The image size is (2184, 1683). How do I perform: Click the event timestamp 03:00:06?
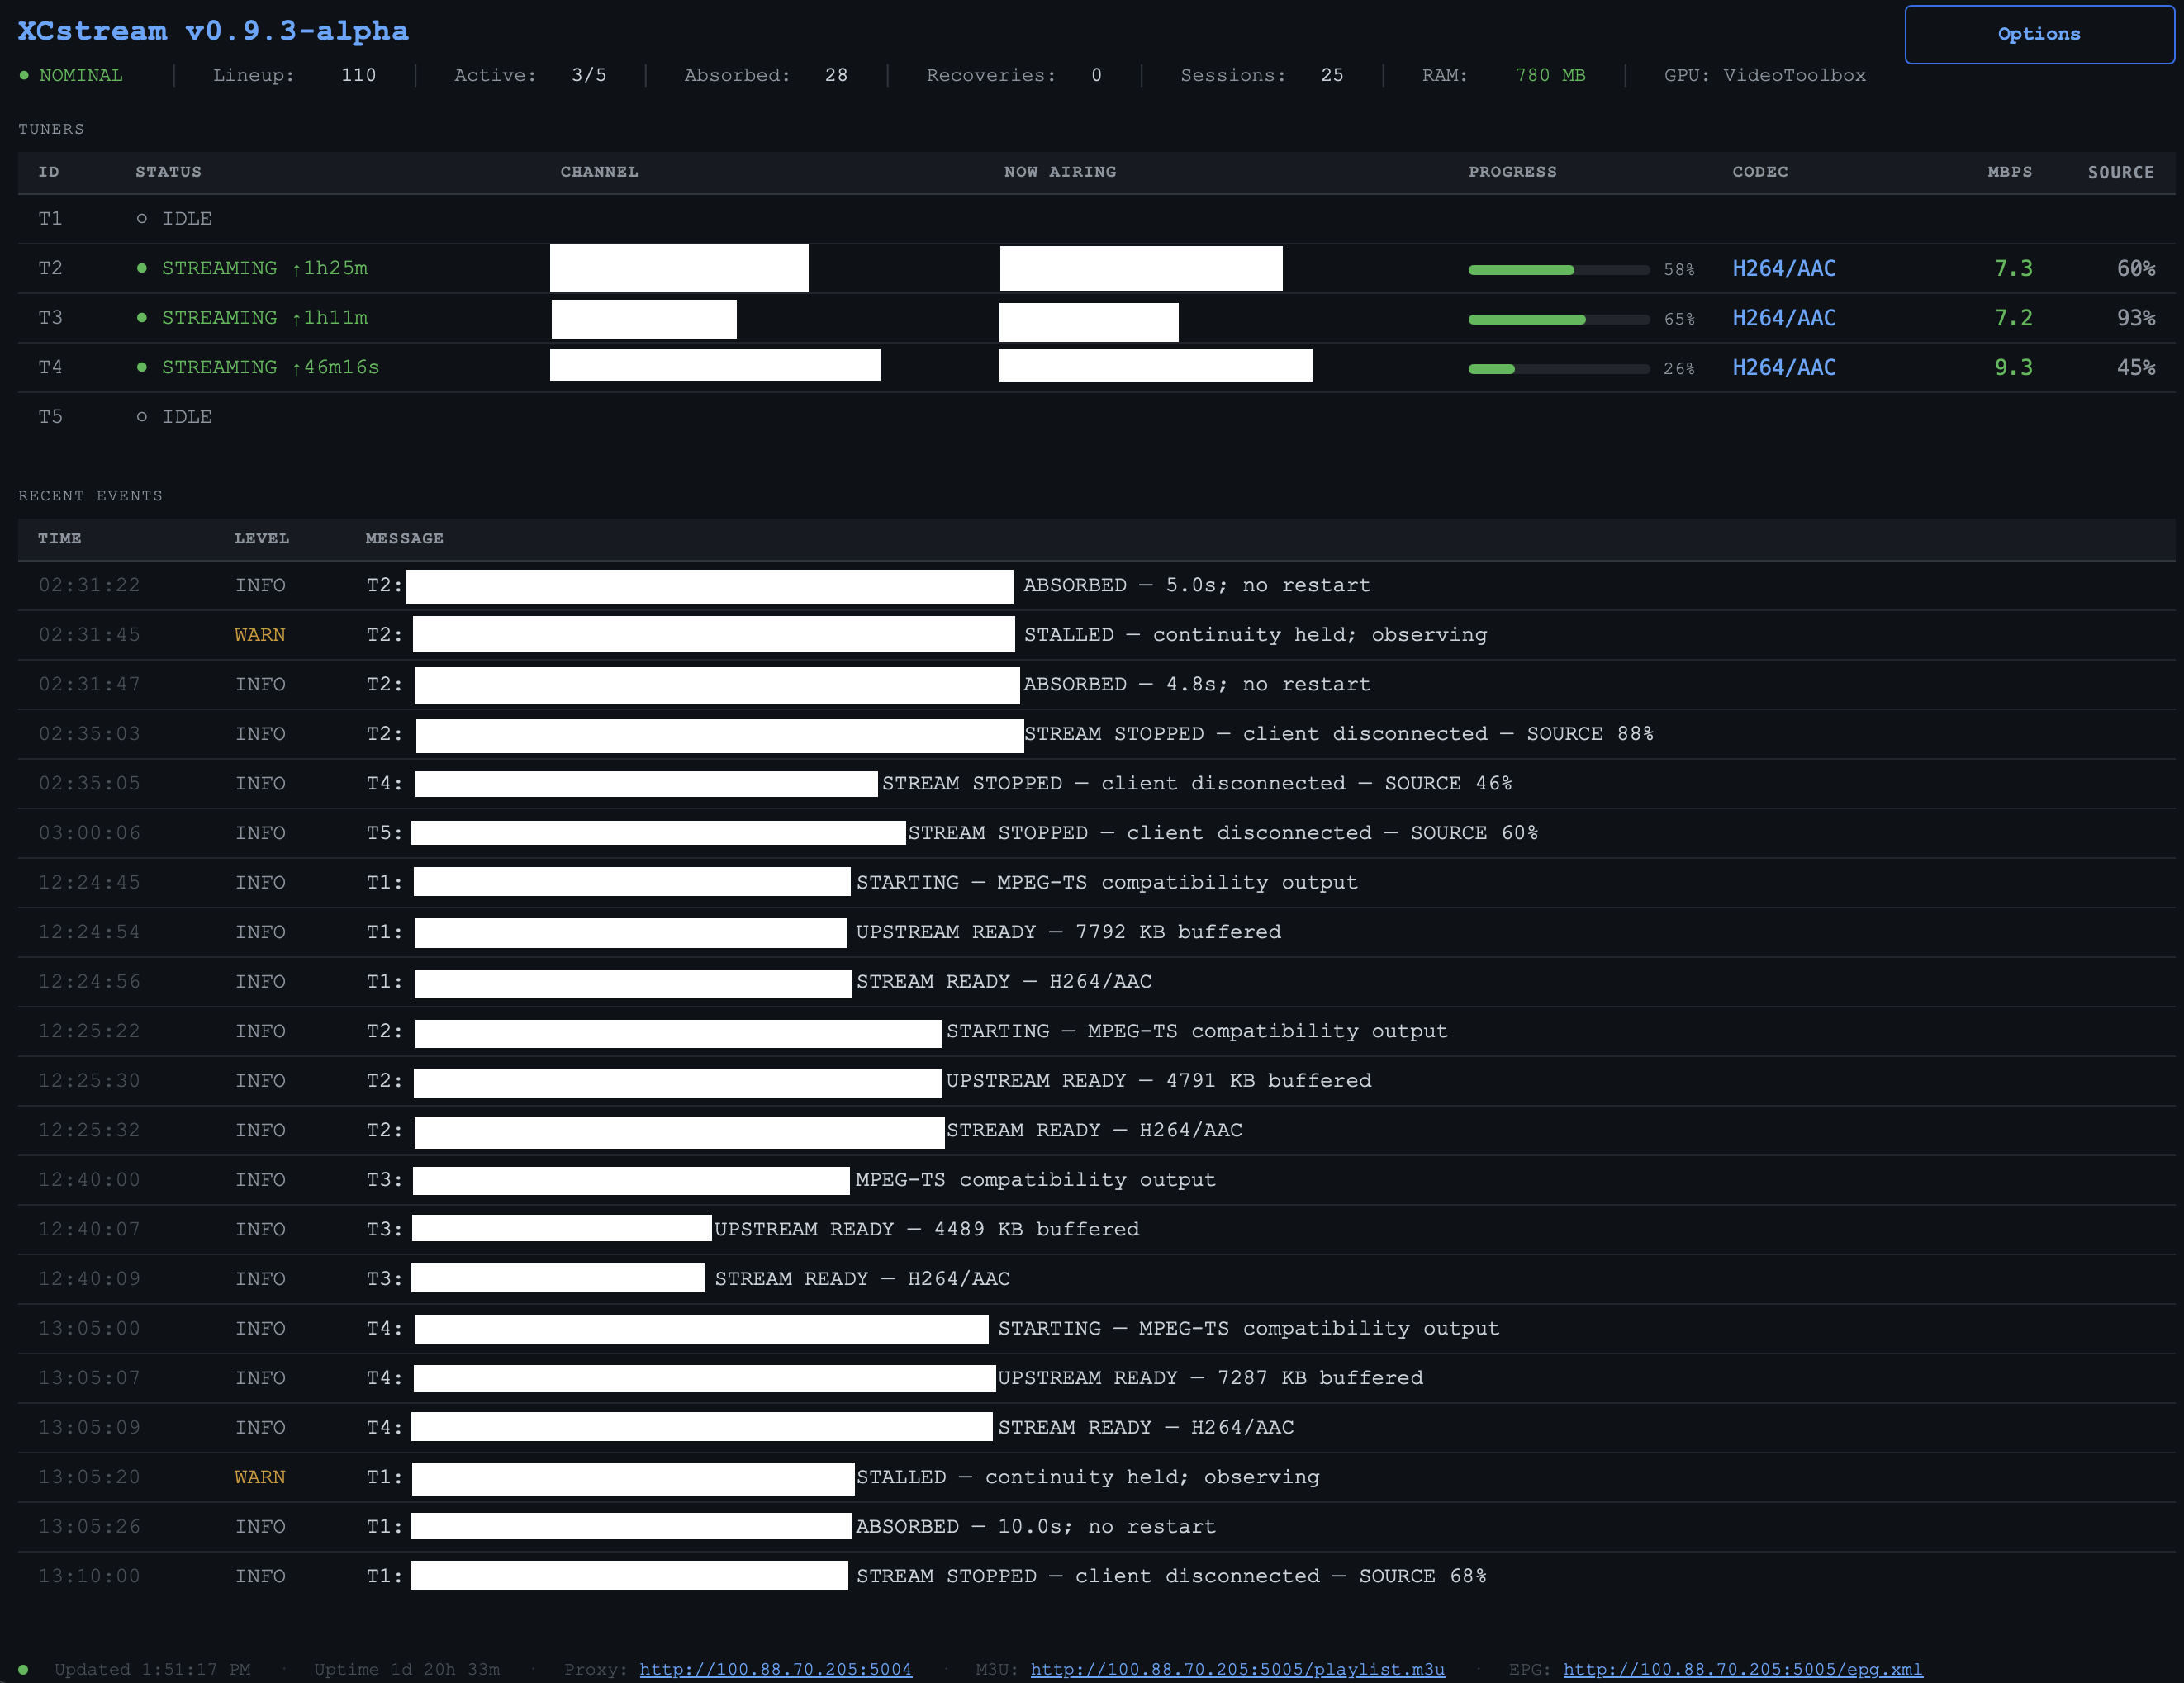click(89, 833)
